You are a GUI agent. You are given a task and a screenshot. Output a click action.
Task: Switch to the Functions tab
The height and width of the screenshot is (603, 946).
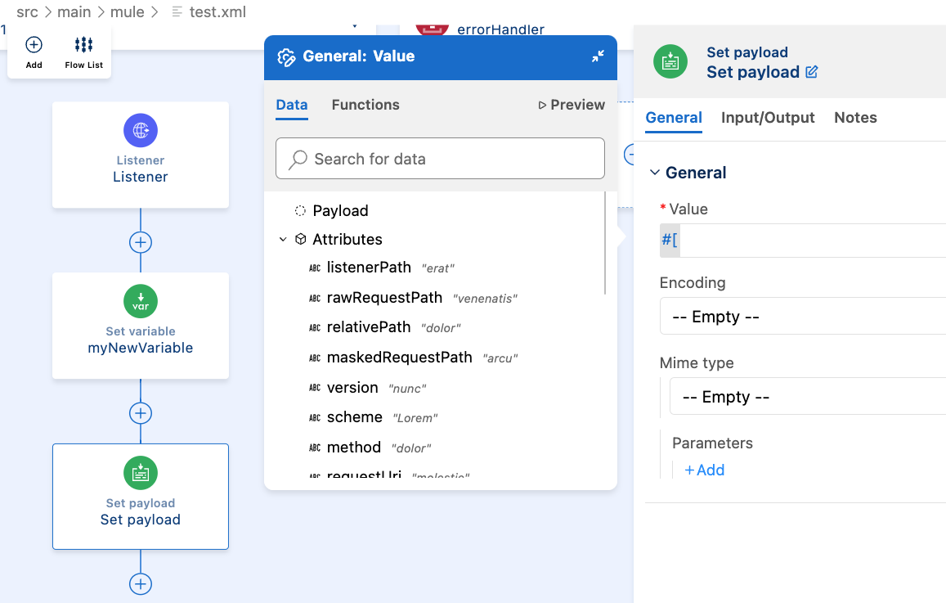(x=365, y=105)
